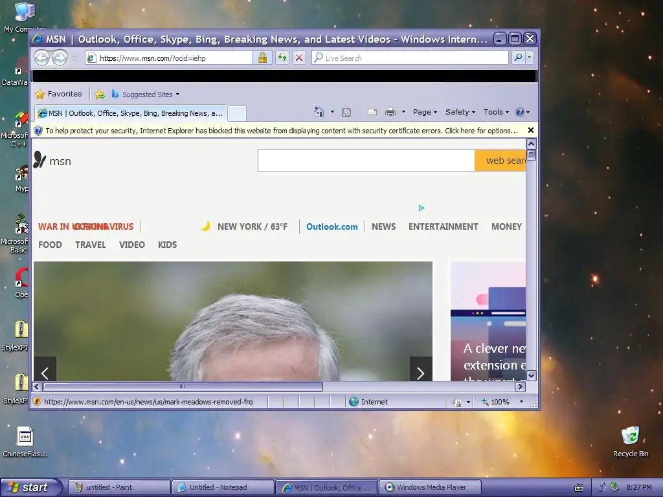663x497 pixels.
Task: Click the address bar URL field
Action: pos(169,58)
